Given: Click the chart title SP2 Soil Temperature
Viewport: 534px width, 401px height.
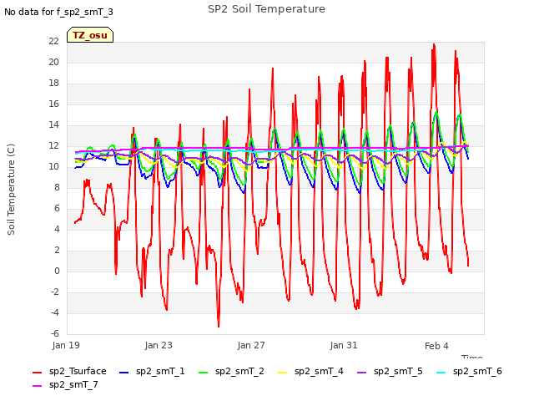Looking at the screenshot, I should (266, 9).
